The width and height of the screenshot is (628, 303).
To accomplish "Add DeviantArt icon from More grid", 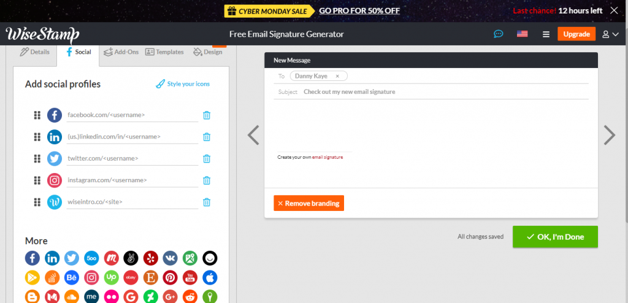I will pos(151,296).
